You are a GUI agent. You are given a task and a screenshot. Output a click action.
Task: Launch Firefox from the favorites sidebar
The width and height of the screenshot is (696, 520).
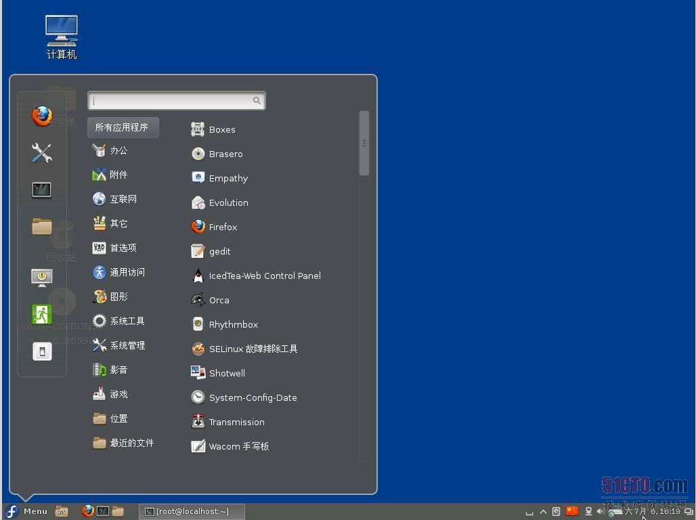click(42, 116)
